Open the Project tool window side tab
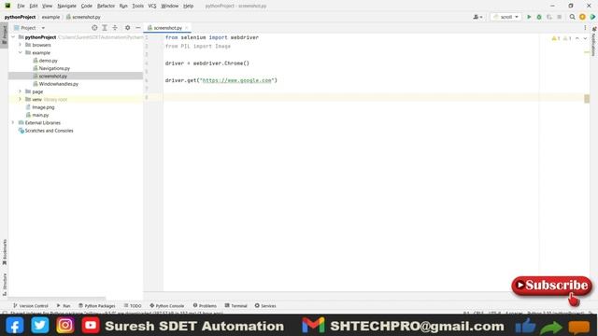 [x=4, y=35]
